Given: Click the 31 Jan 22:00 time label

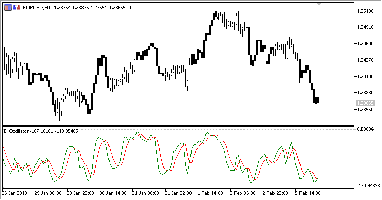Looking at the screenshot, I should (x=178, y=193).
